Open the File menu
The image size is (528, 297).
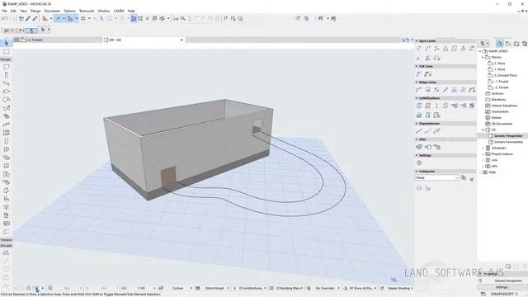[x=4, y=11]
